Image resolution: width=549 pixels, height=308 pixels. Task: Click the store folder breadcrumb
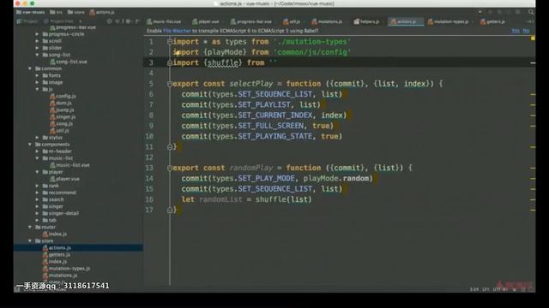coord(76,12)
